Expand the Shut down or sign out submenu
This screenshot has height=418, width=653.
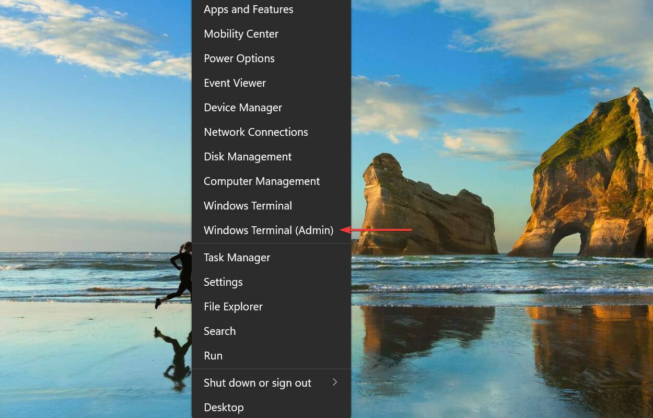(x=335, y=382)
